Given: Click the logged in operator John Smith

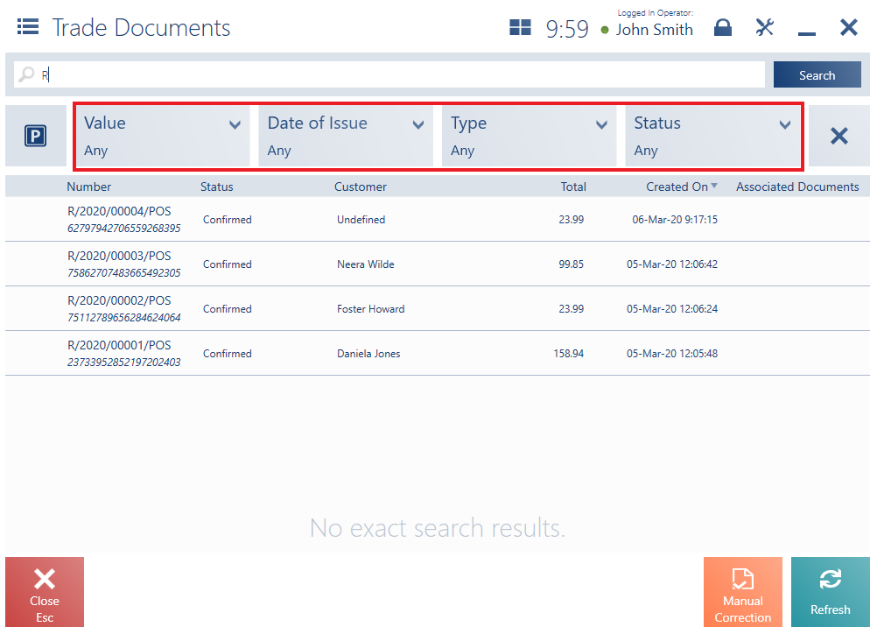Looking at the screenshot, I should pyautogui.click(x=655, y=30).
